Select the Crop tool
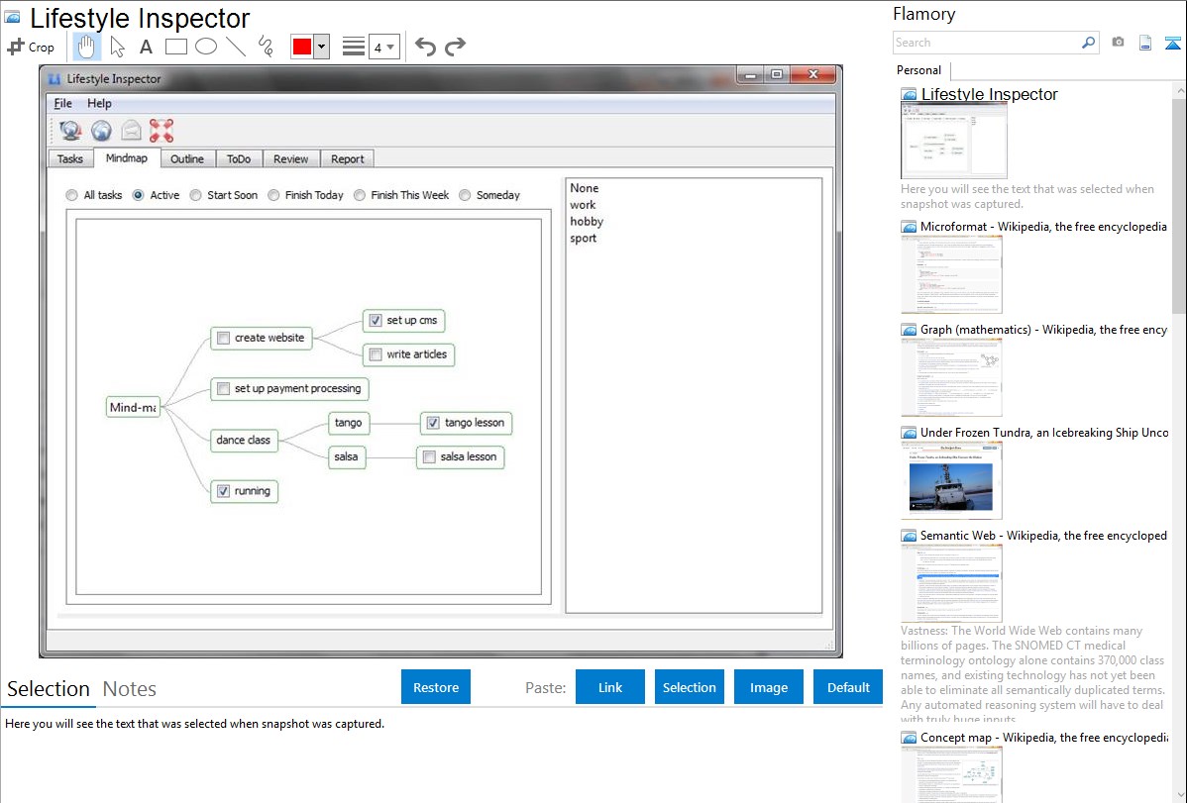The width and height of the screenshot is (1187, 803). coord(31,47)
